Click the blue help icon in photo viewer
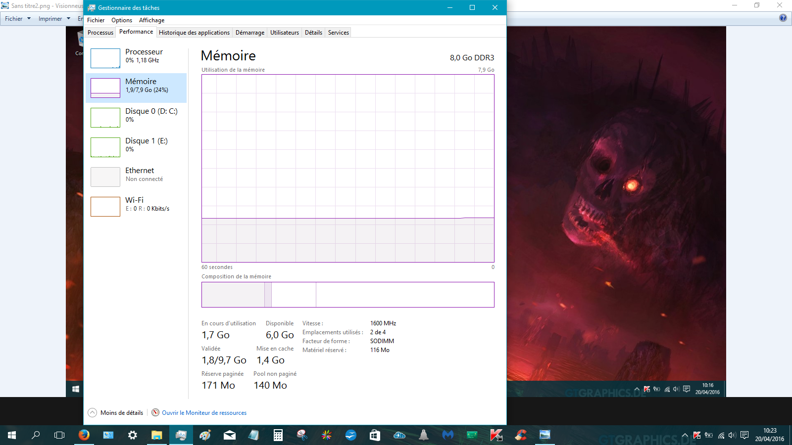 (x=783, y=18)
